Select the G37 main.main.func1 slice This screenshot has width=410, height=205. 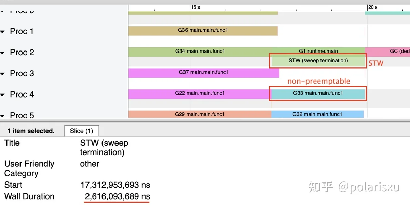[204, 73]
